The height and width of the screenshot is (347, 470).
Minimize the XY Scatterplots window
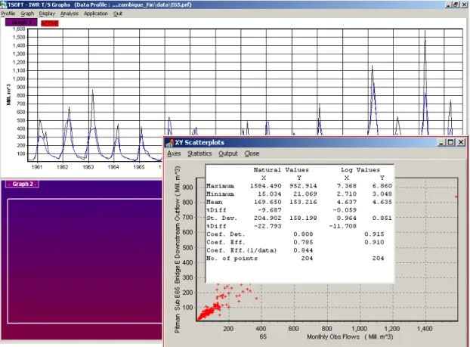click(x=441, y=142)
